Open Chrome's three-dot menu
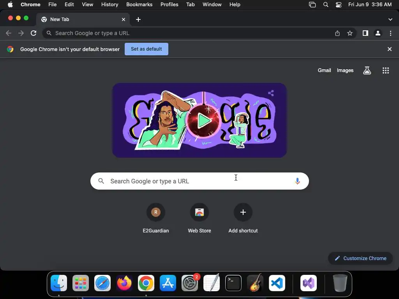The height and width of the screenshot is (299, 399). coord(390,33)
